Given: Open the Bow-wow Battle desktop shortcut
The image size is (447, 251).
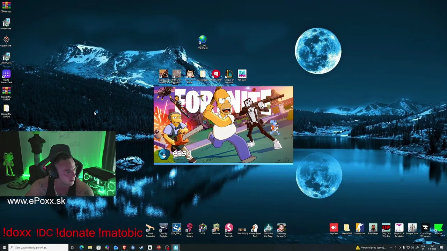Looking at the screenshot, I should click(x=190, y=77).
